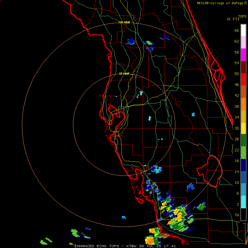
Task: Select the cyan legend swatch
Action: pyautogui.click(x=243, y=202)
